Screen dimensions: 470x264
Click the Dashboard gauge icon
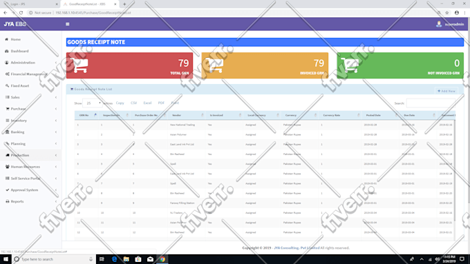coord(7,51)
